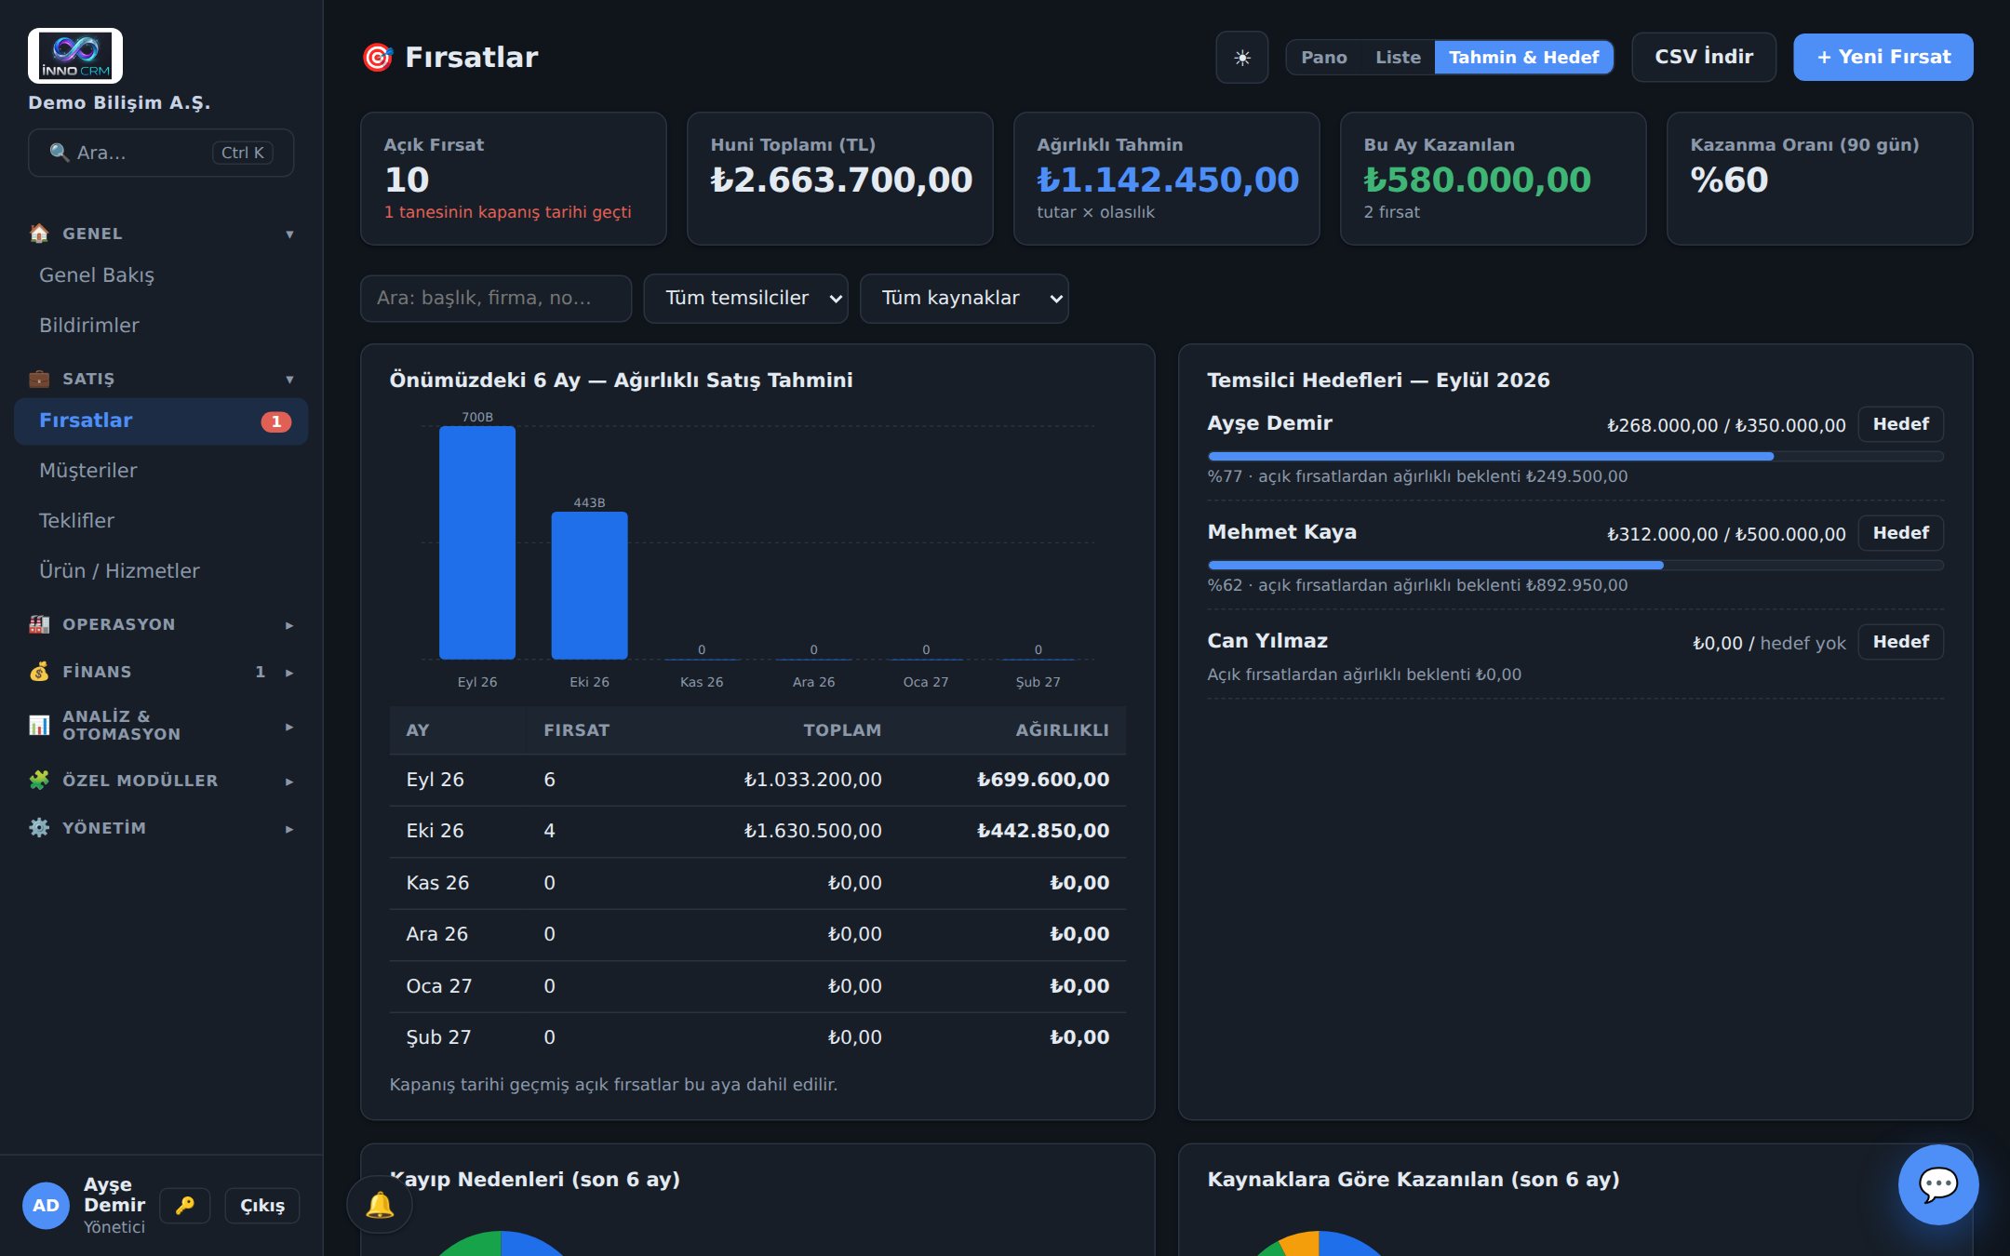This screenshot has height=1256, width=2010.
Task: Switch to Pano view
Action: (x=1323, y=58)
